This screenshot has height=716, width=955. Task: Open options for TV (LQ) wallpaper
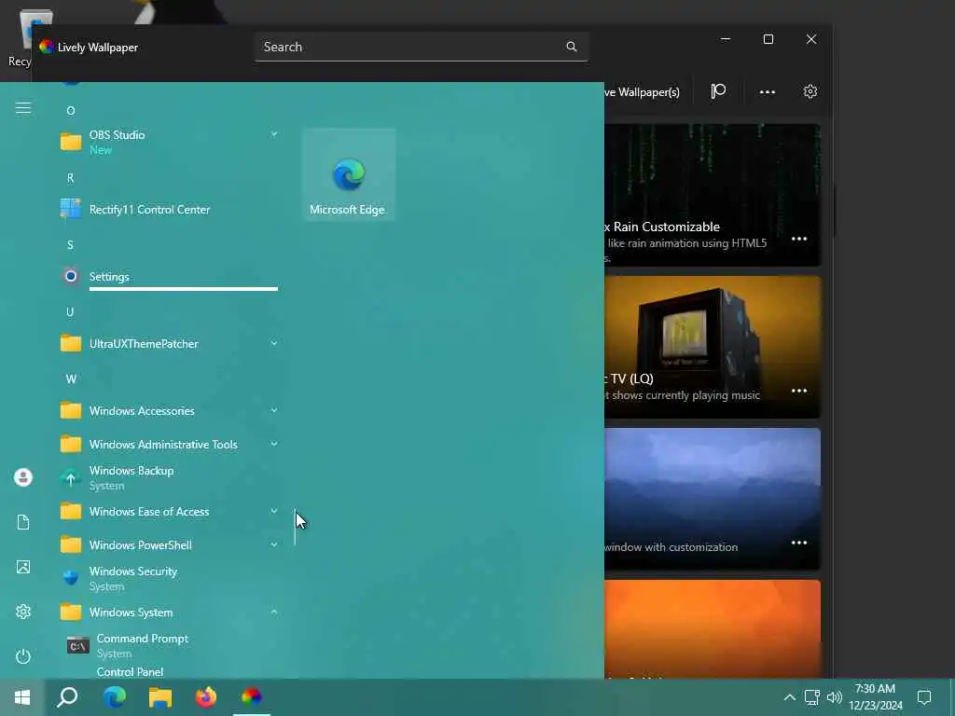(x=799, y=391)
